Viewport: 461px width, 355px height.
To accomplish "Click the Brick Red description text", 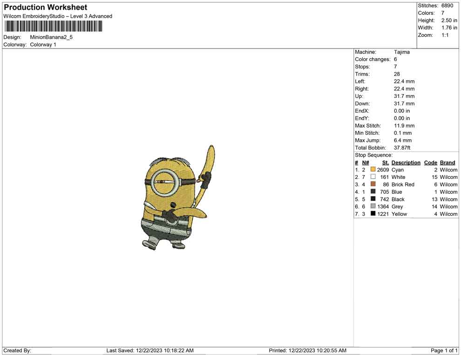I will click(403, 184).
